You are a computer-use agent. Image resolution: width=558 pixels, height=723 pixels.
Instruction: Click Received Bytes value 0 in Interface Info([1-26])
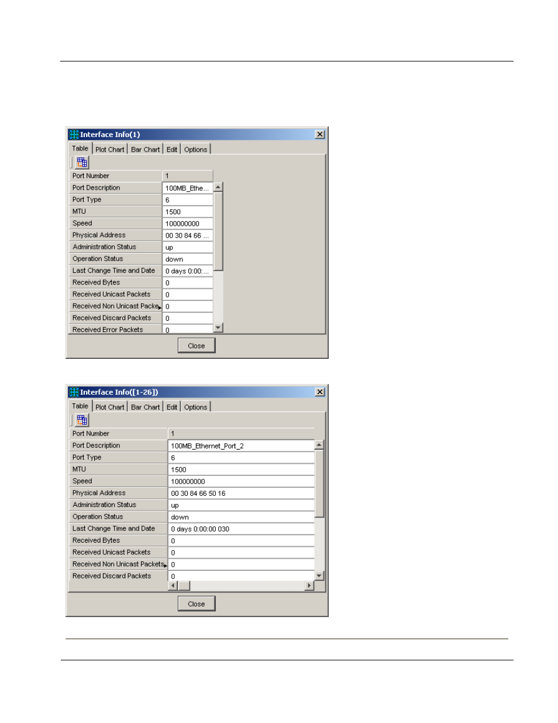coord(241,541)
